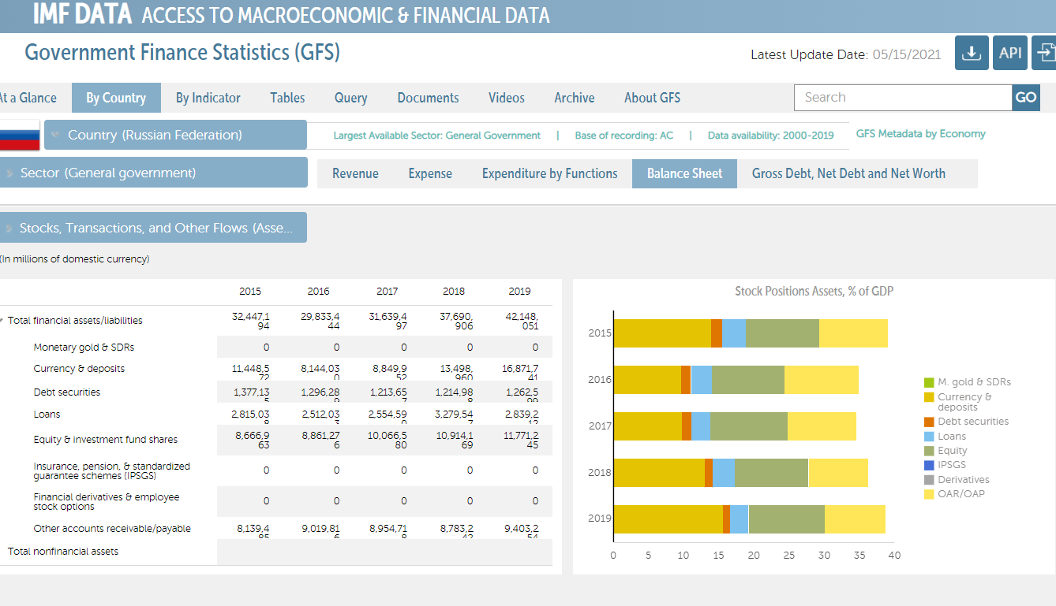Click the 2019 Equity bar segment
Image resolution: width=1056 pixels, height=606 pixels.
click(786, 519)
